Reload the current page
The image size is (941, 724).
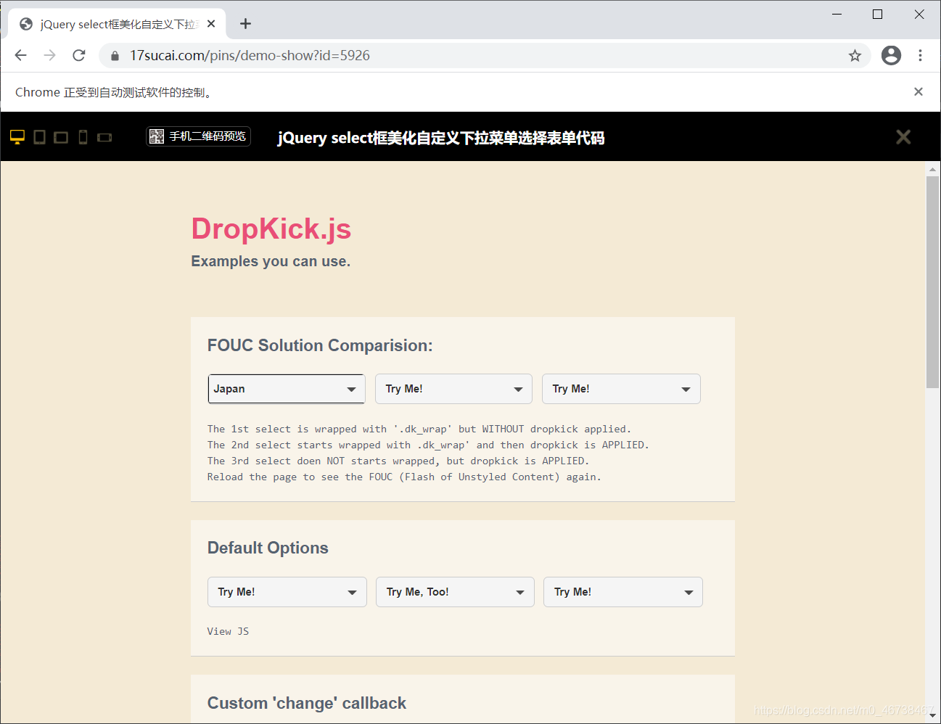coord(79,55)
